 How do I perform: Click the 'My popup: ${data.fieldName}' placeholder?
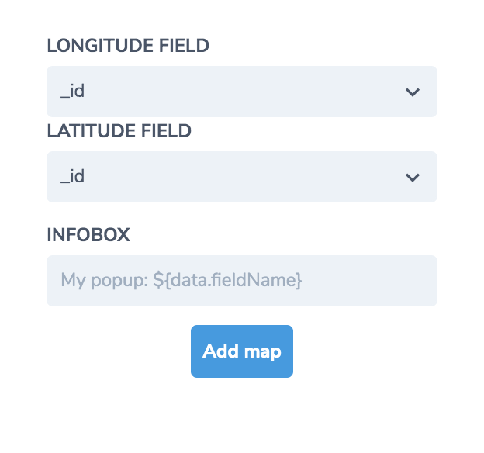click(x=181, y=281)
